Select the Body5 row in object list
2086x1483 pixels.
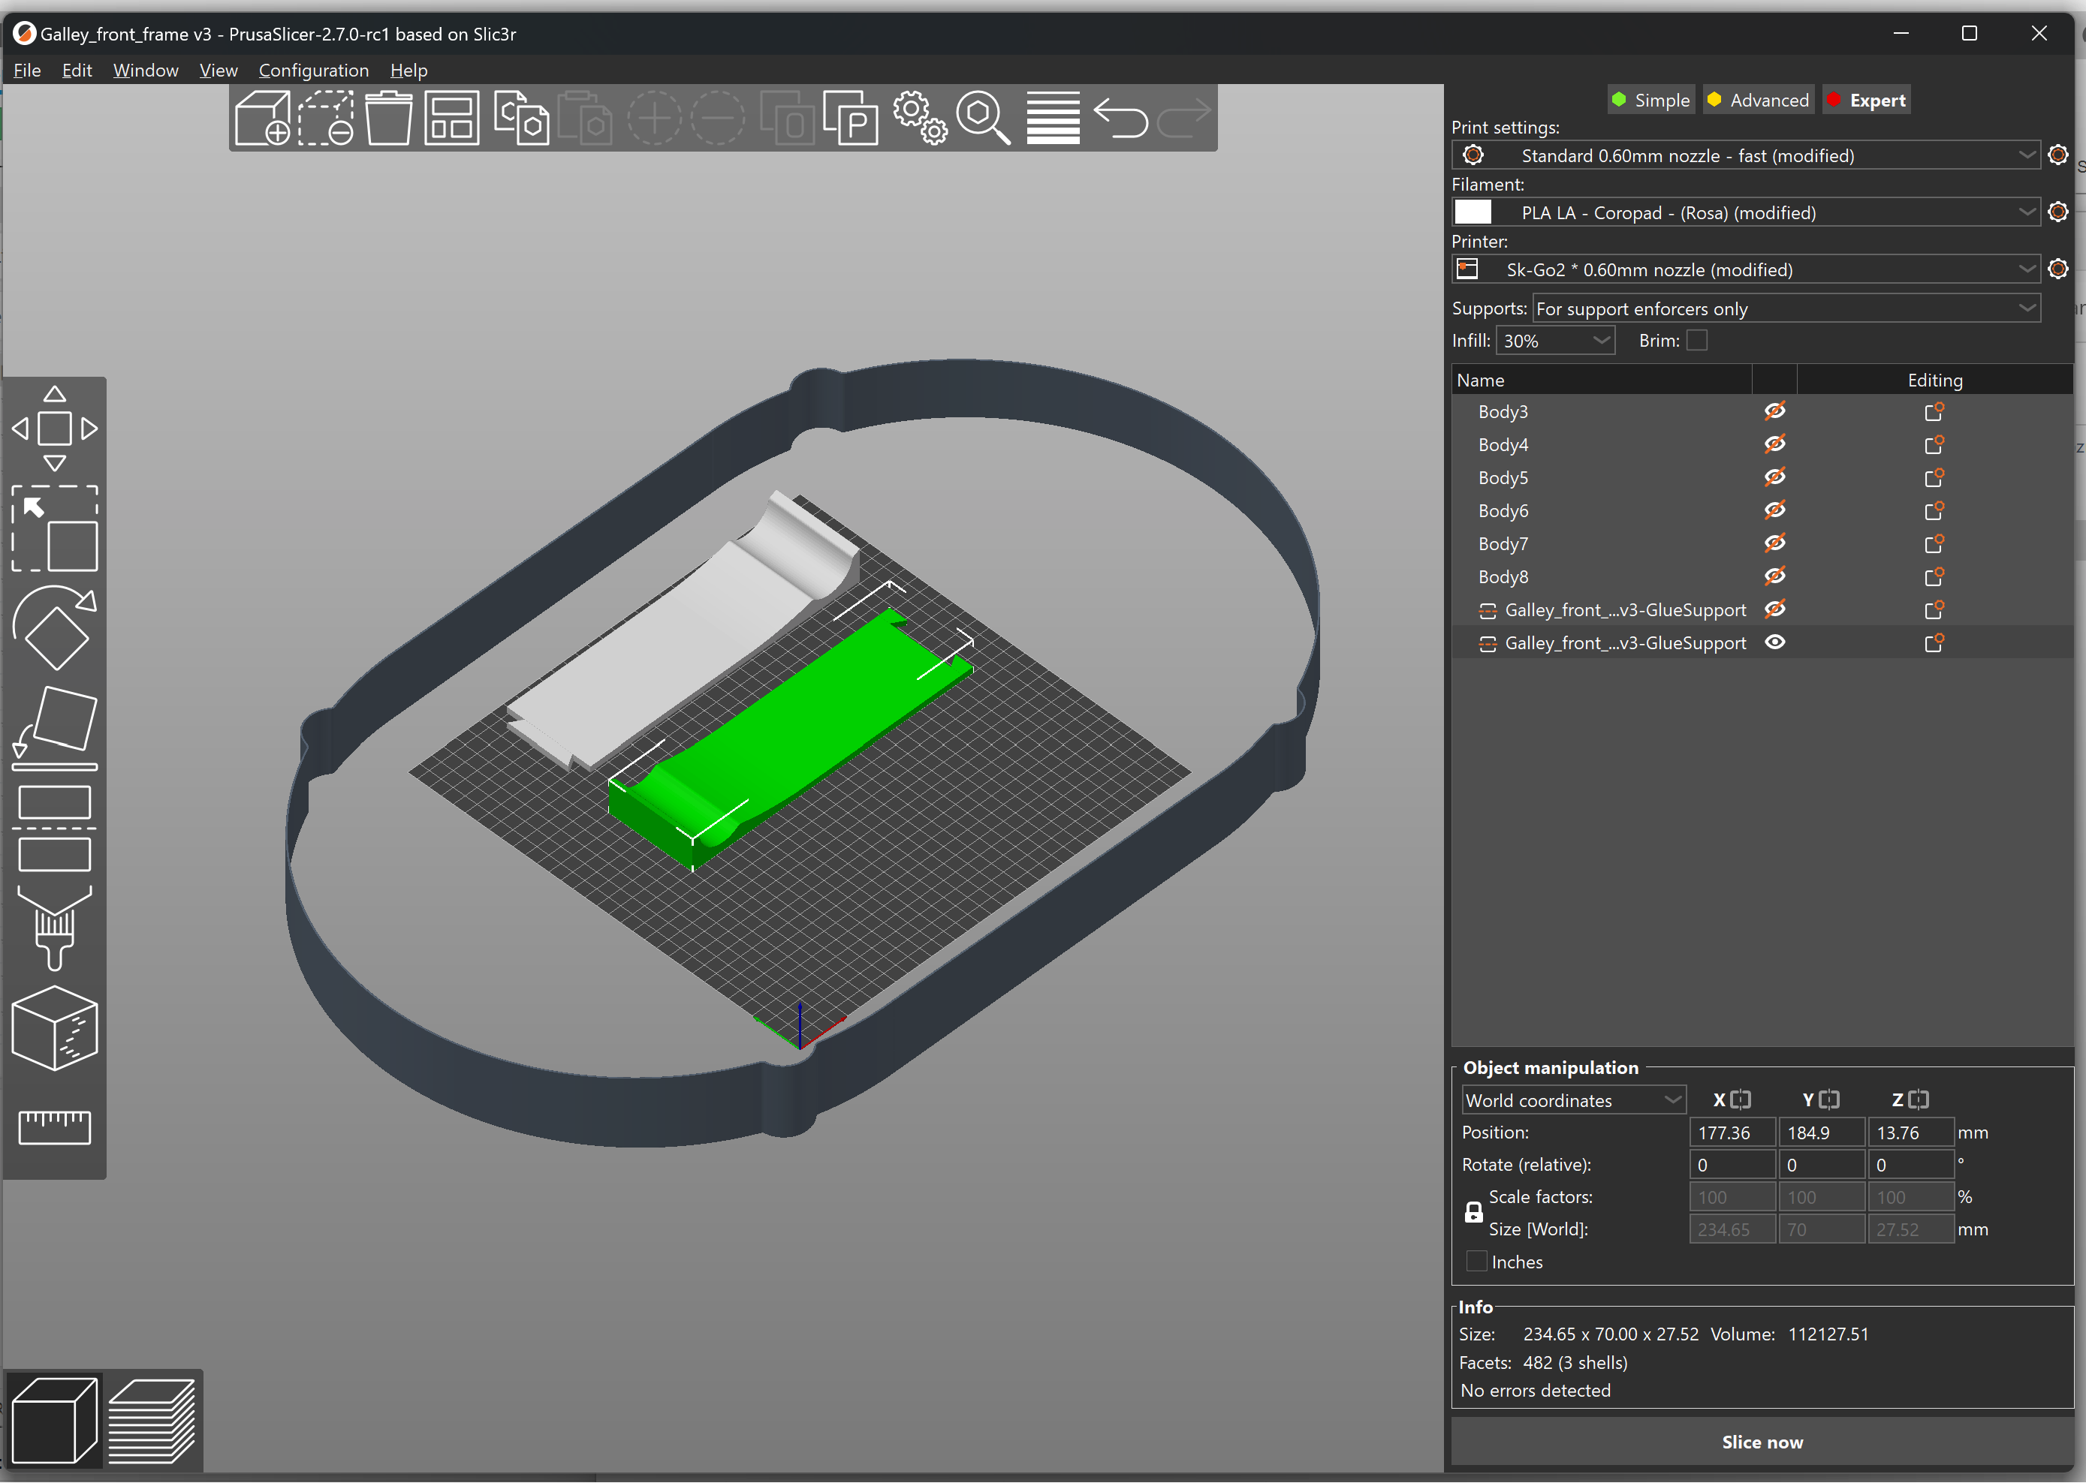point(1762,477)
